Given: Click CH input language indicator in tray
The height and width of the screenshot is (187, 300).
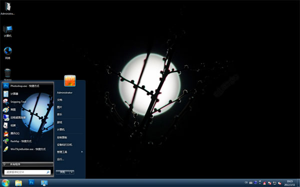Looking at the screenshot, I should (246, 183).
